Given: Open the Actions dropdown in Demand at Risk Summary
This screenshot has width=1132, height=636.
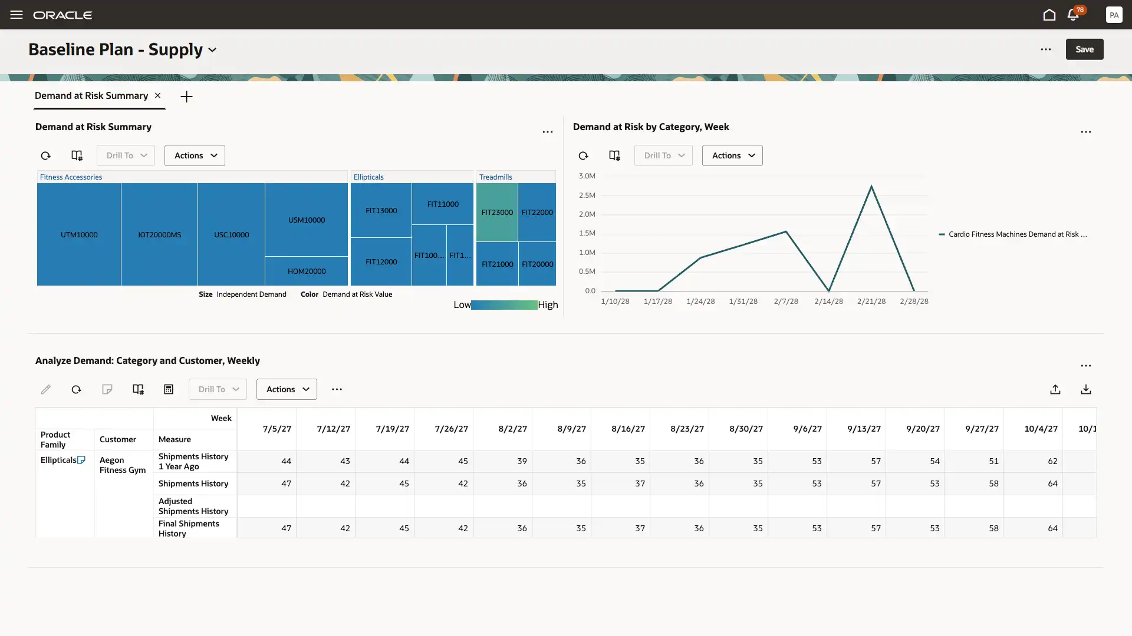Looking at the screenshot, I should 195,155.
